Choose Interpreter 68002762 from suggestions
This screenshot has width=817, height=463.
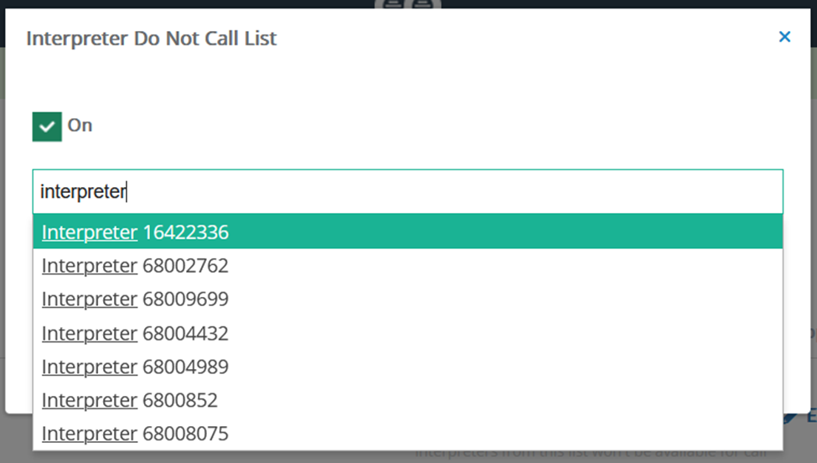(407, 266)
